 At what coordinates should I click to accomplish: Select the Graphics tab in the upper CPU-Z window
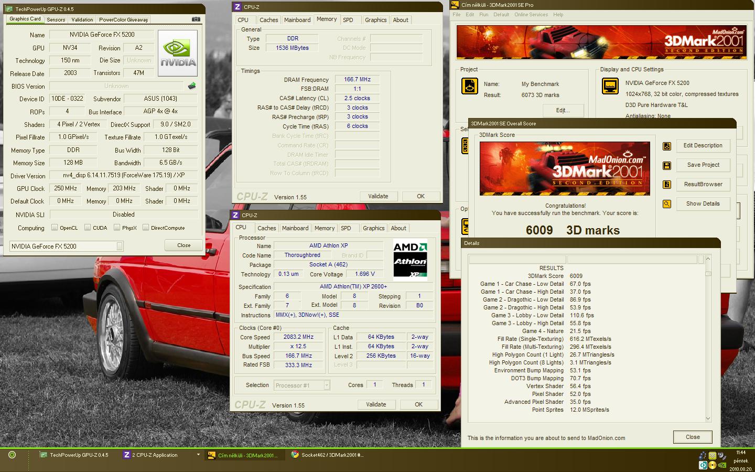click(375, 20)
